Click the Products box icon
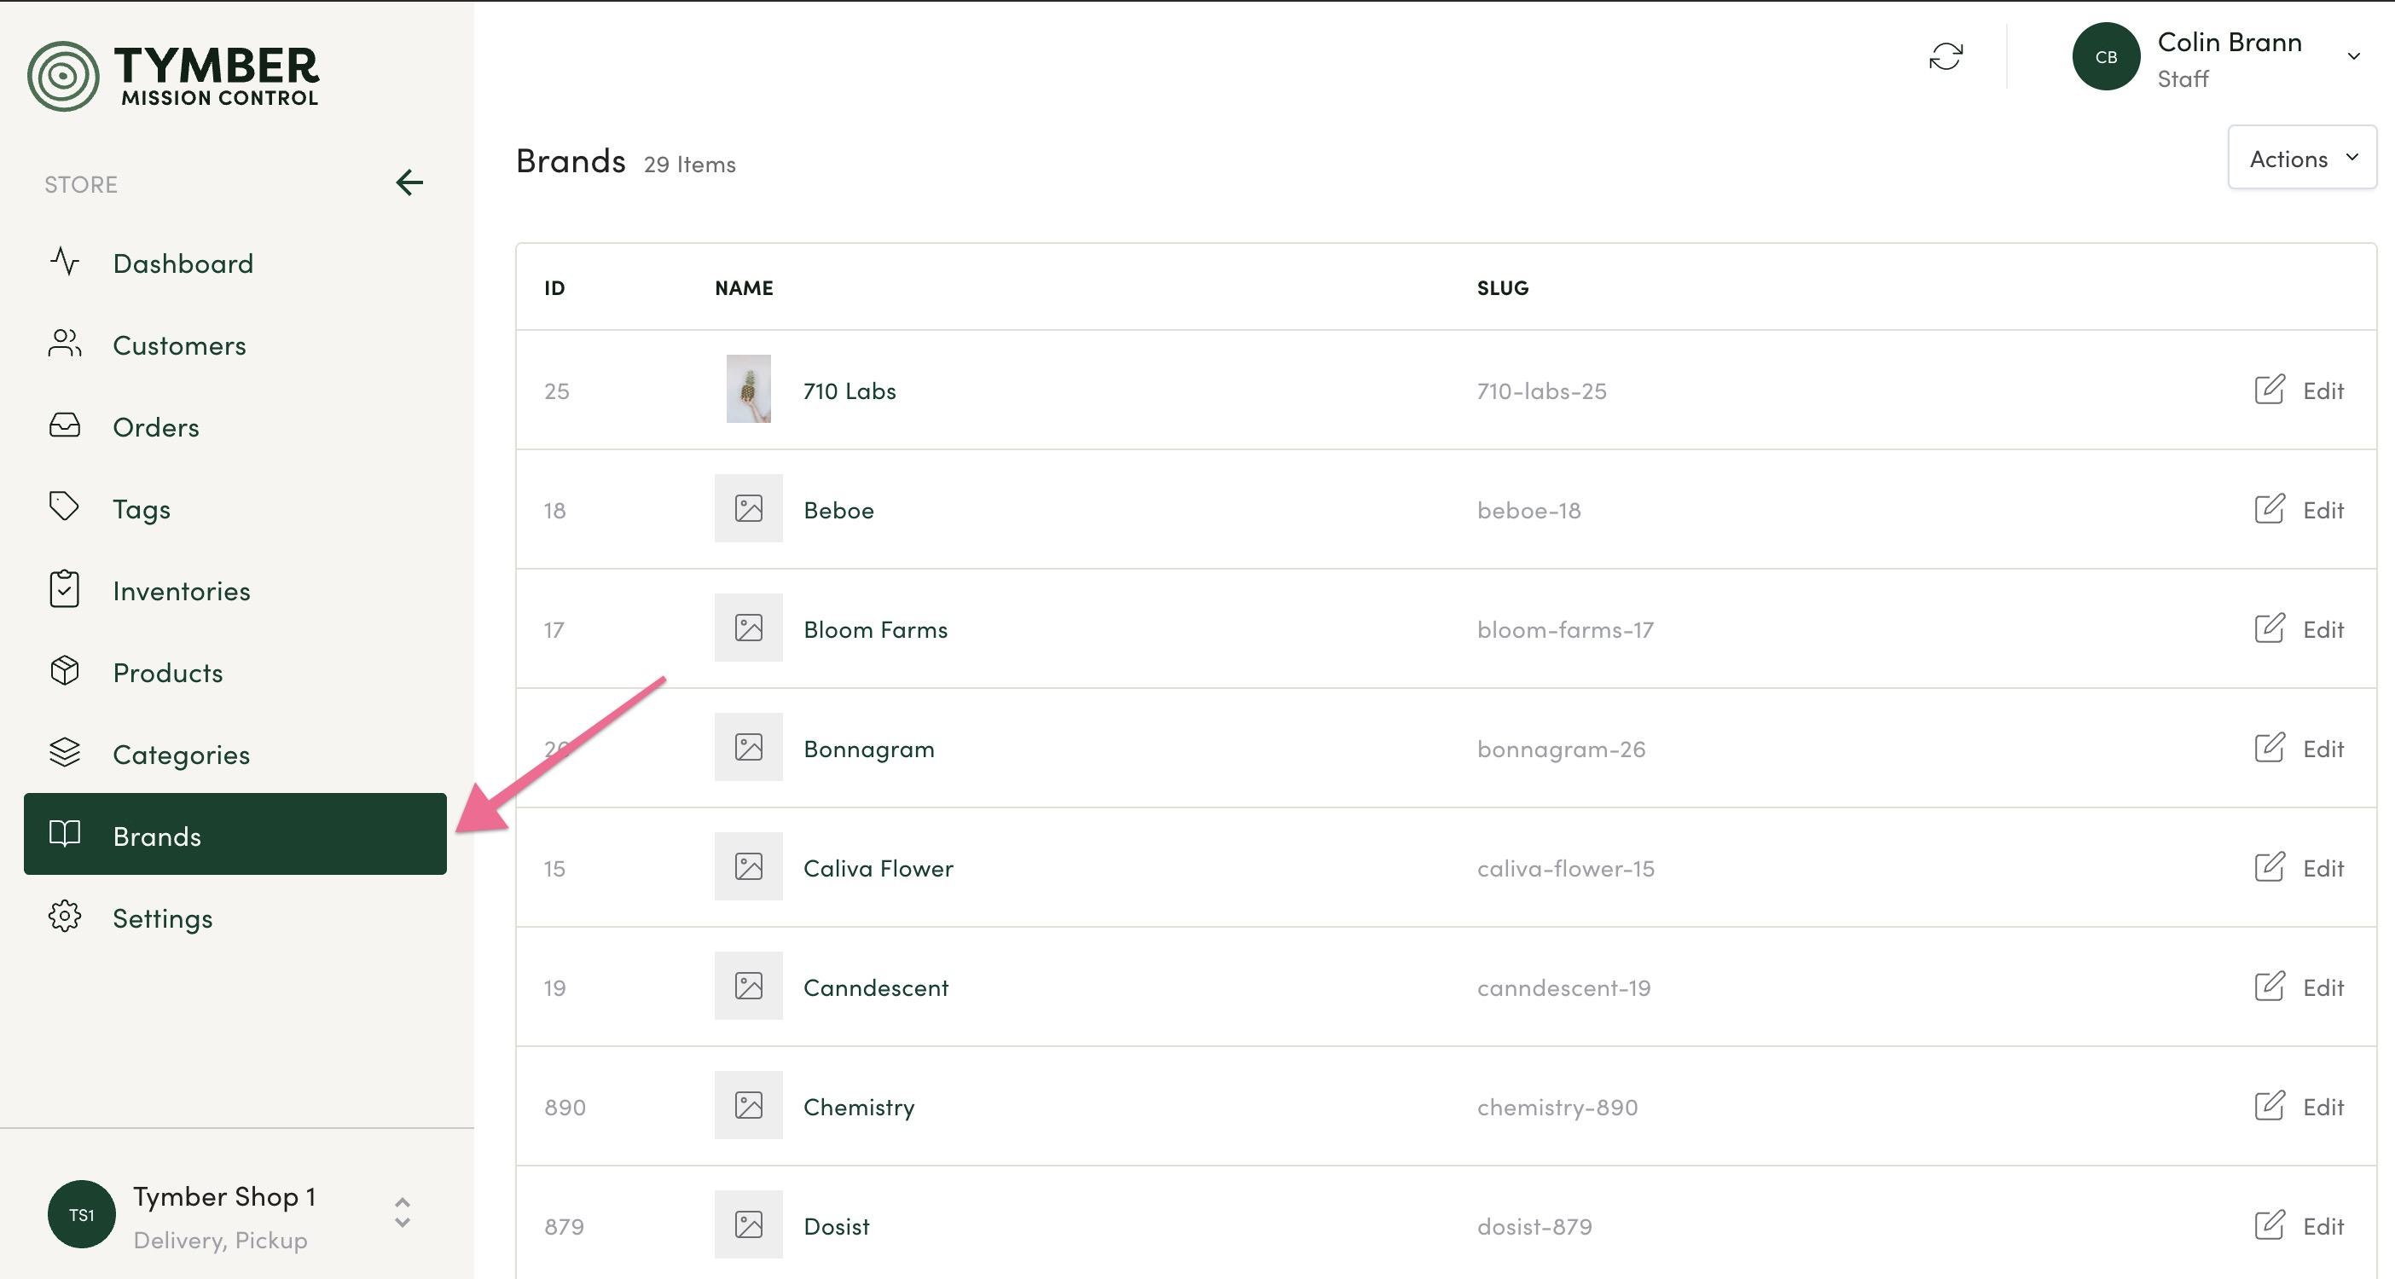The image size is (2395, 1279). [x=64, y=671]
